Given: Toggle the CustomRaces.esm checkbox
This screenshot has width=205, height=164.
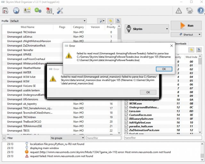Looking at the screenshot, I should [x=126, y=115].
